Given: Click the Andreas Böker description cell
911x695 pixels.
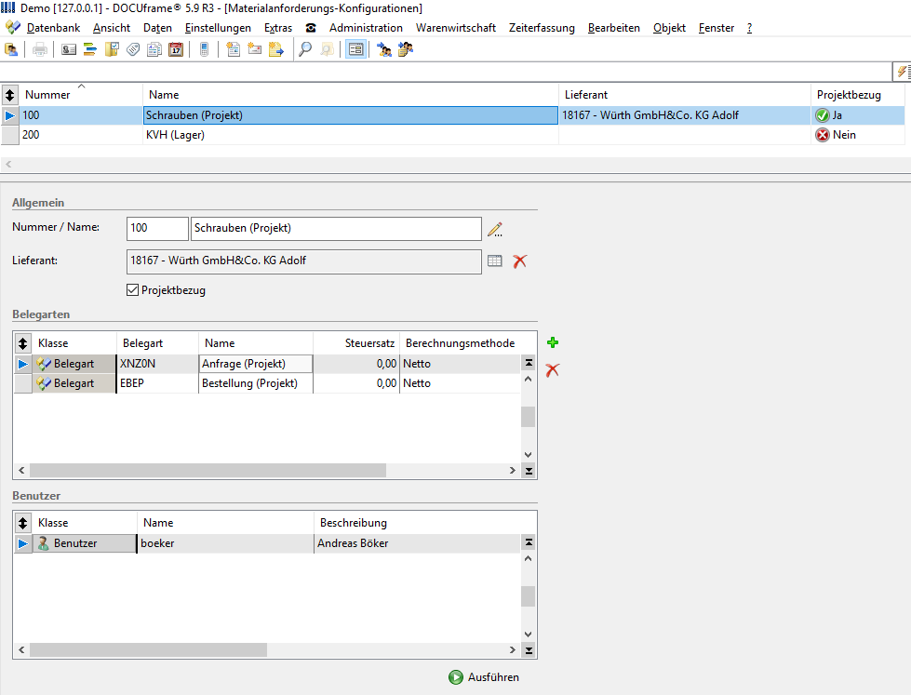Looking at the screenshot, I should [417, 543].
